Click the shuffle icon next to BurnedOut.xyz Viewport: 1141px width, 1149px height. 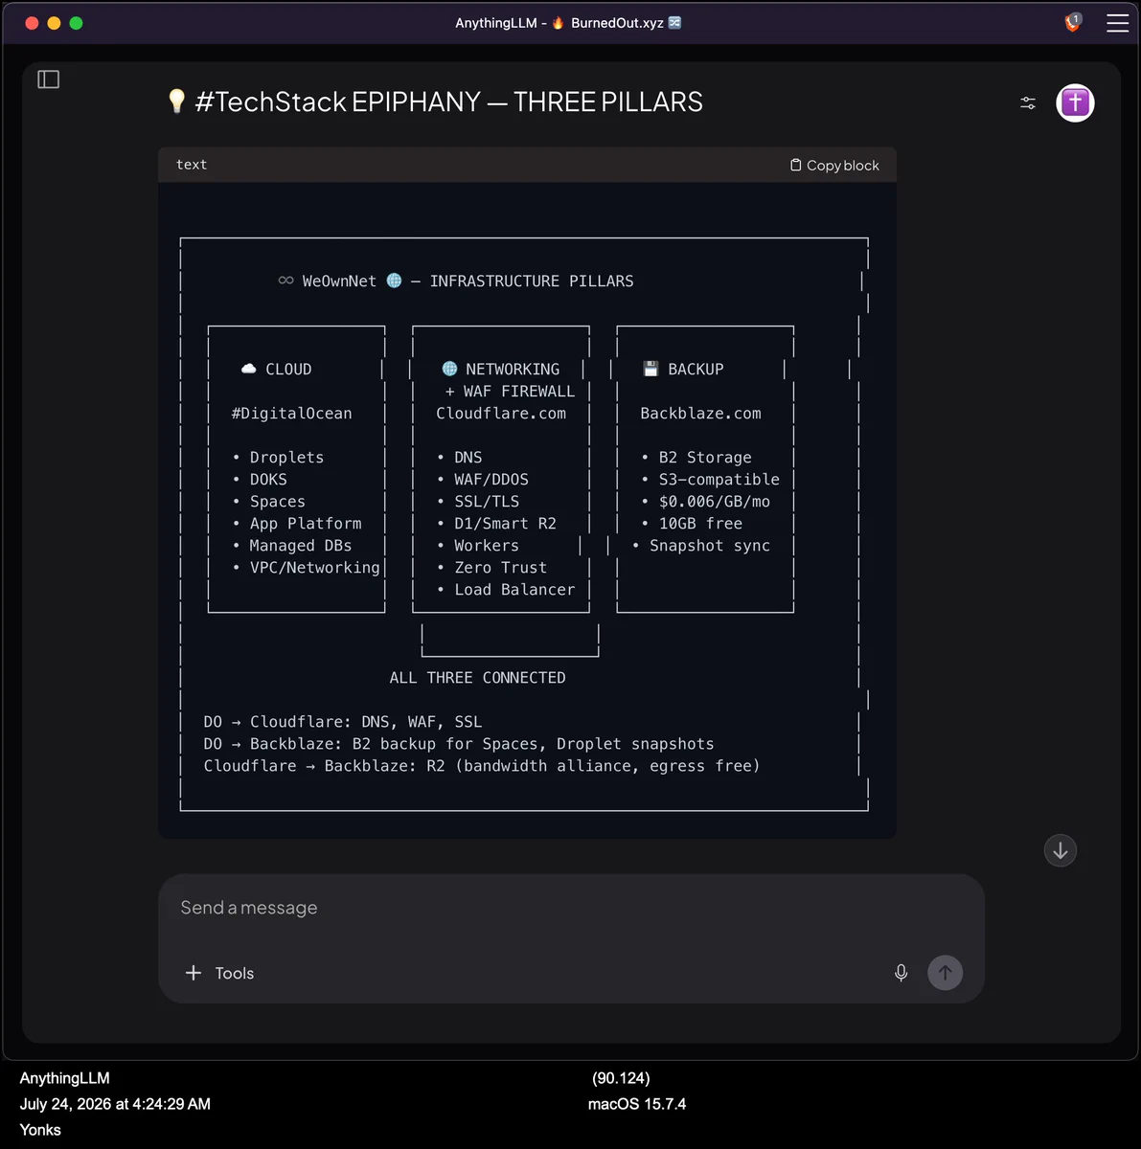click(674, 22)
